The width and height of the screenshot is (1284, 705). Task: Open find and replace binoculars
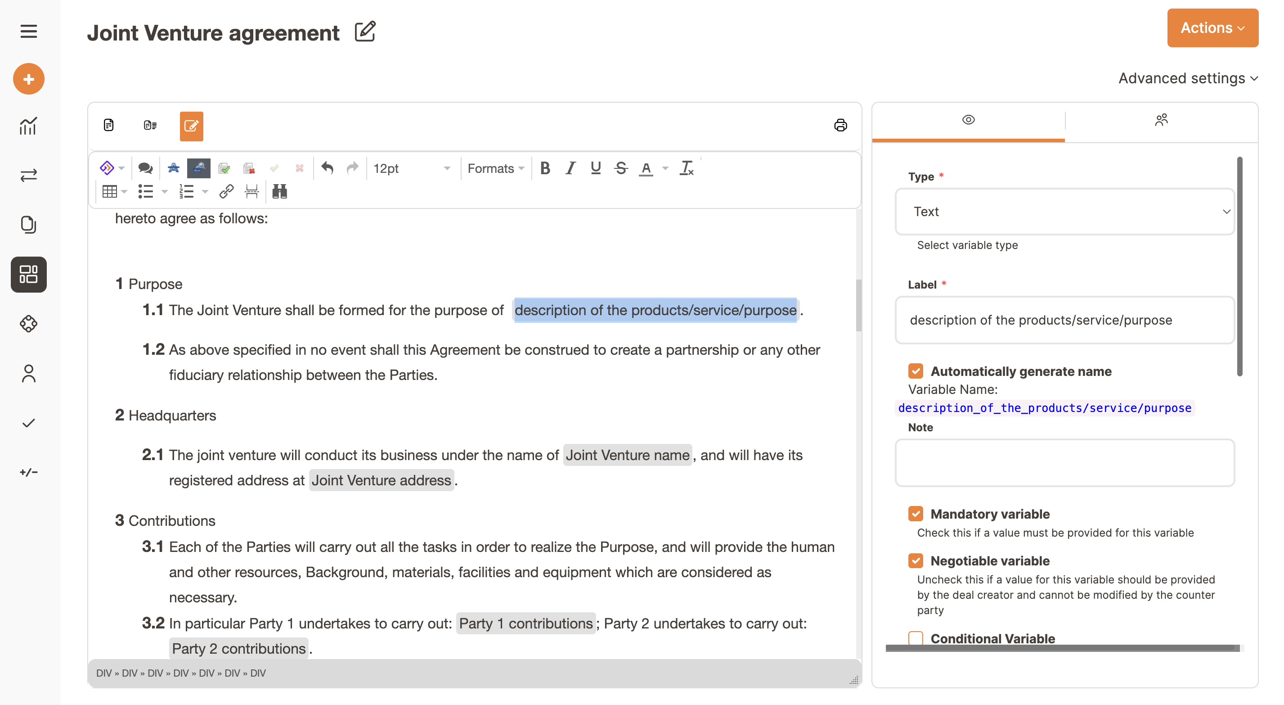tap(280, 192)
